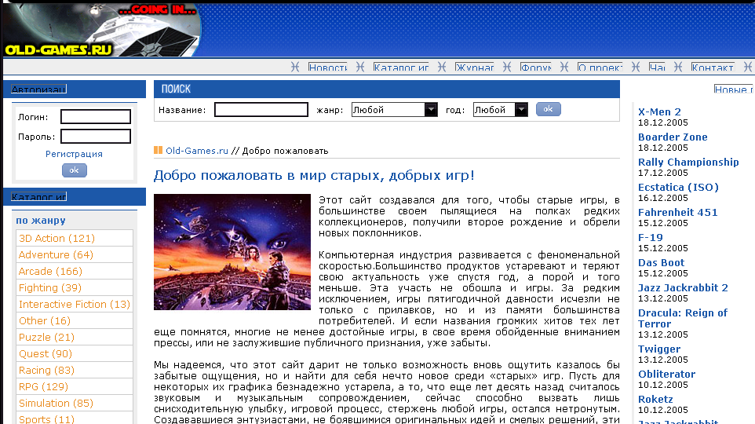
Task: Click the 'по жанру' heading
Action: coord(41,221)
